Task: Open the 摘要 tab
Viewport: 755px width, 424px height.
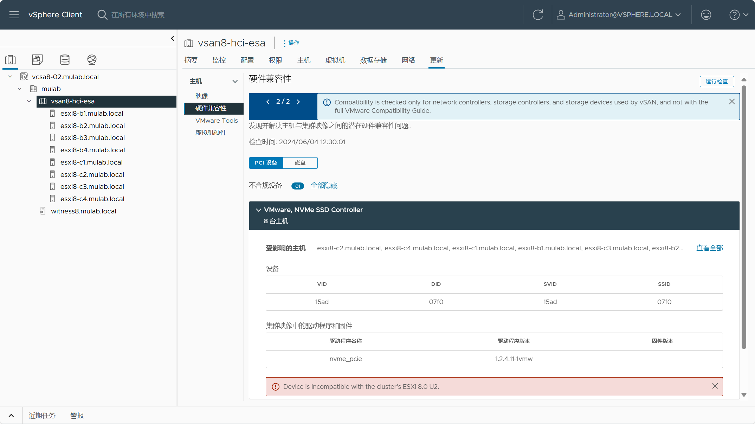Action: pyautogui.click(x=191, y=60)
